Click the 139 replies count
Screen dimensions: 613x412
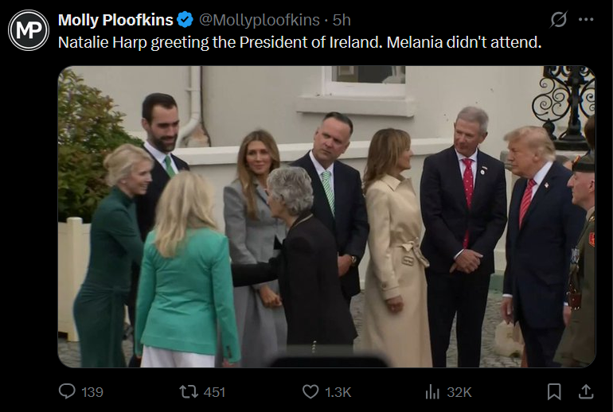pos(92,391)
